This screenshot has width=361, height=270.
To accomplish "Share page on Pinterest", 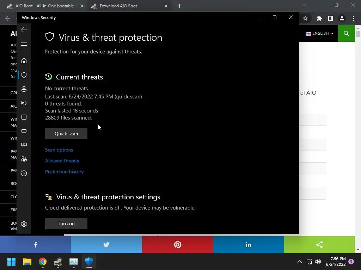I will [x=178, y=245].
